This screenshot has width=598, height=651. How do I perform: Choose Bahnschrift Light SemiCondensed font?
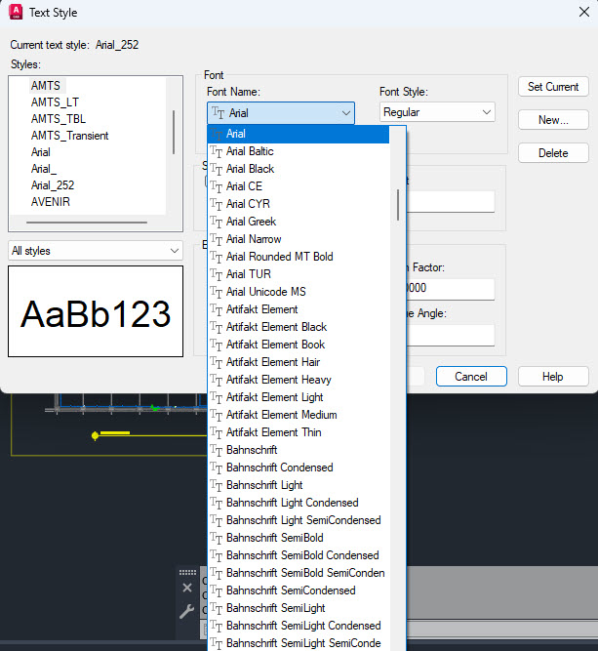(299, 520)
